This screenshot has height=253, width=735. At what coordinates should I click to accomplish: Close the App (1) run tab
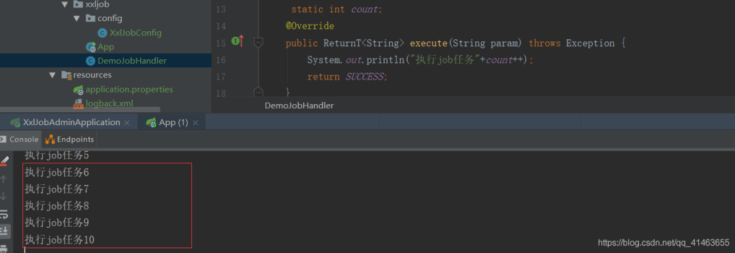[x=195, y=122]
